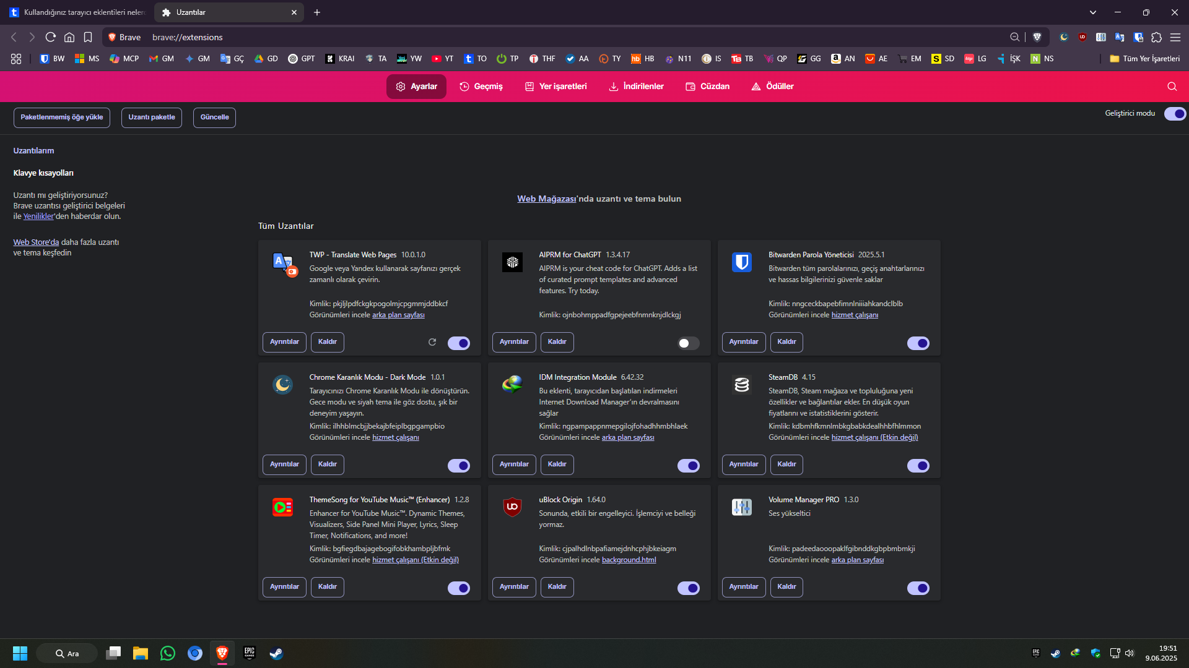Disable Volume Manager PRO extension
1189x668 pixels.
click(918, 588)
